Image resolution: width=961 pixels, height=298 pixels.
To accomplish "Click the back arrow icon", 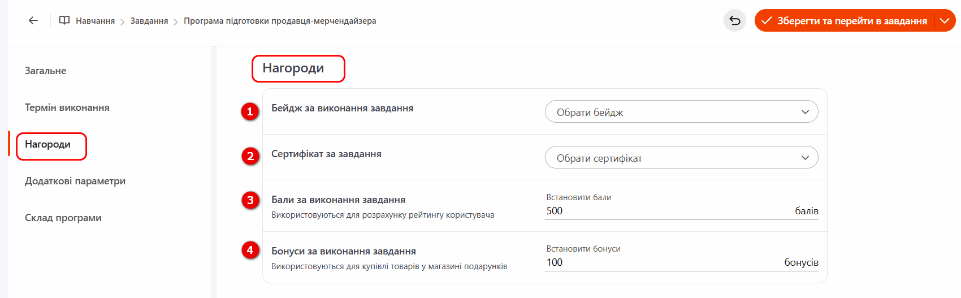I will tap(33, 21).
